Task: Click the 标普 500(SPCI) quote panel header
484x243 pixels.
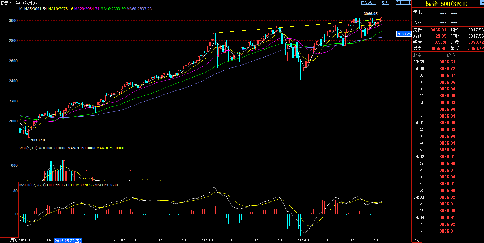Action: point(446,4)
